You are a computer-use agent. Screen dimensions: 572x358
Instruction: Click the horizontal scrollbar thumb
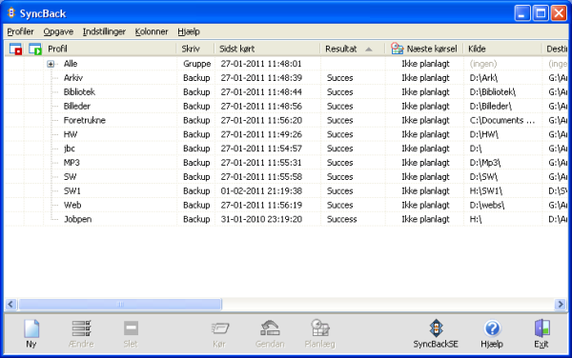point(120,304)
